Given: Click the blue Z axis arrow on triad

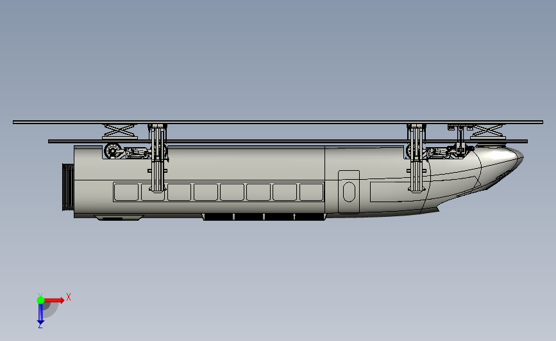Looking at the screenshot, I should pyautogui.click(x=40, y=314).
